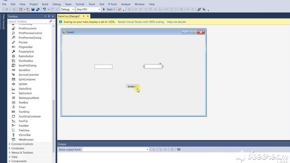
Task: Click the PropertyGrid wrench icon
Action: [14, 52]
